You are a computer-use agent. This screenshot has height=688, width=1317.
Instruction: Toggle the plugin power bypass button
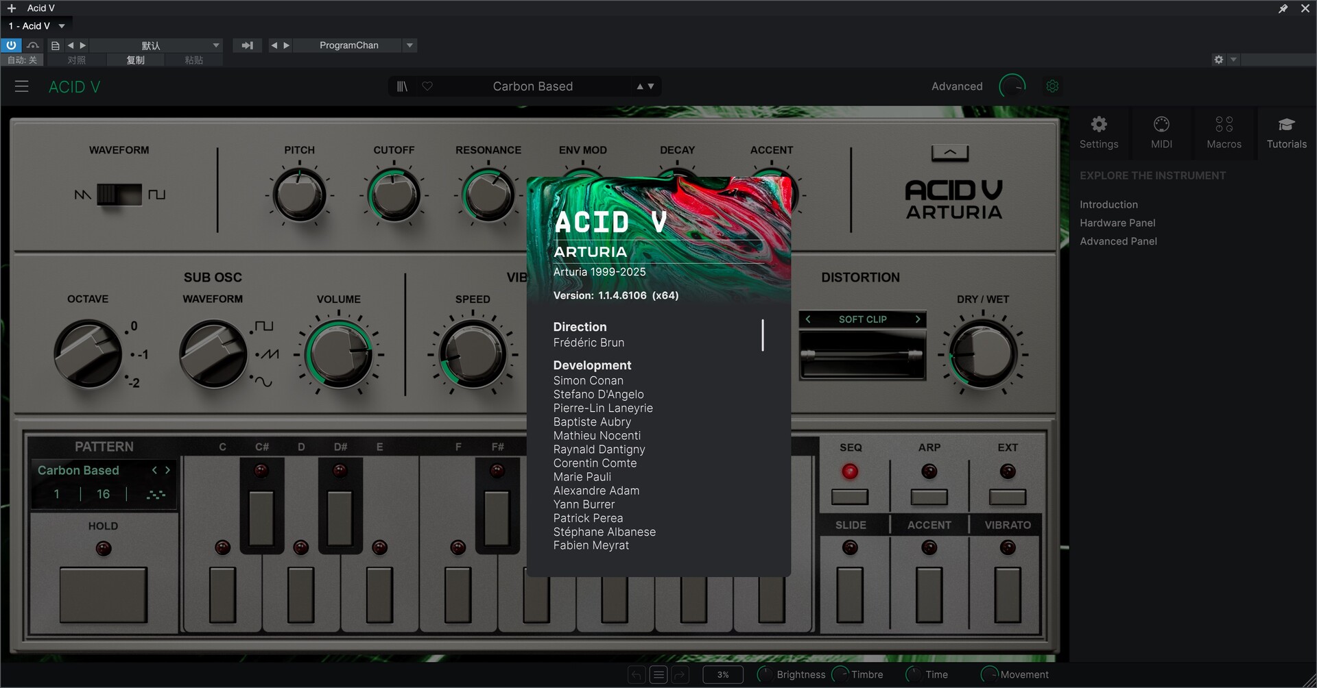tap(11, 45)
